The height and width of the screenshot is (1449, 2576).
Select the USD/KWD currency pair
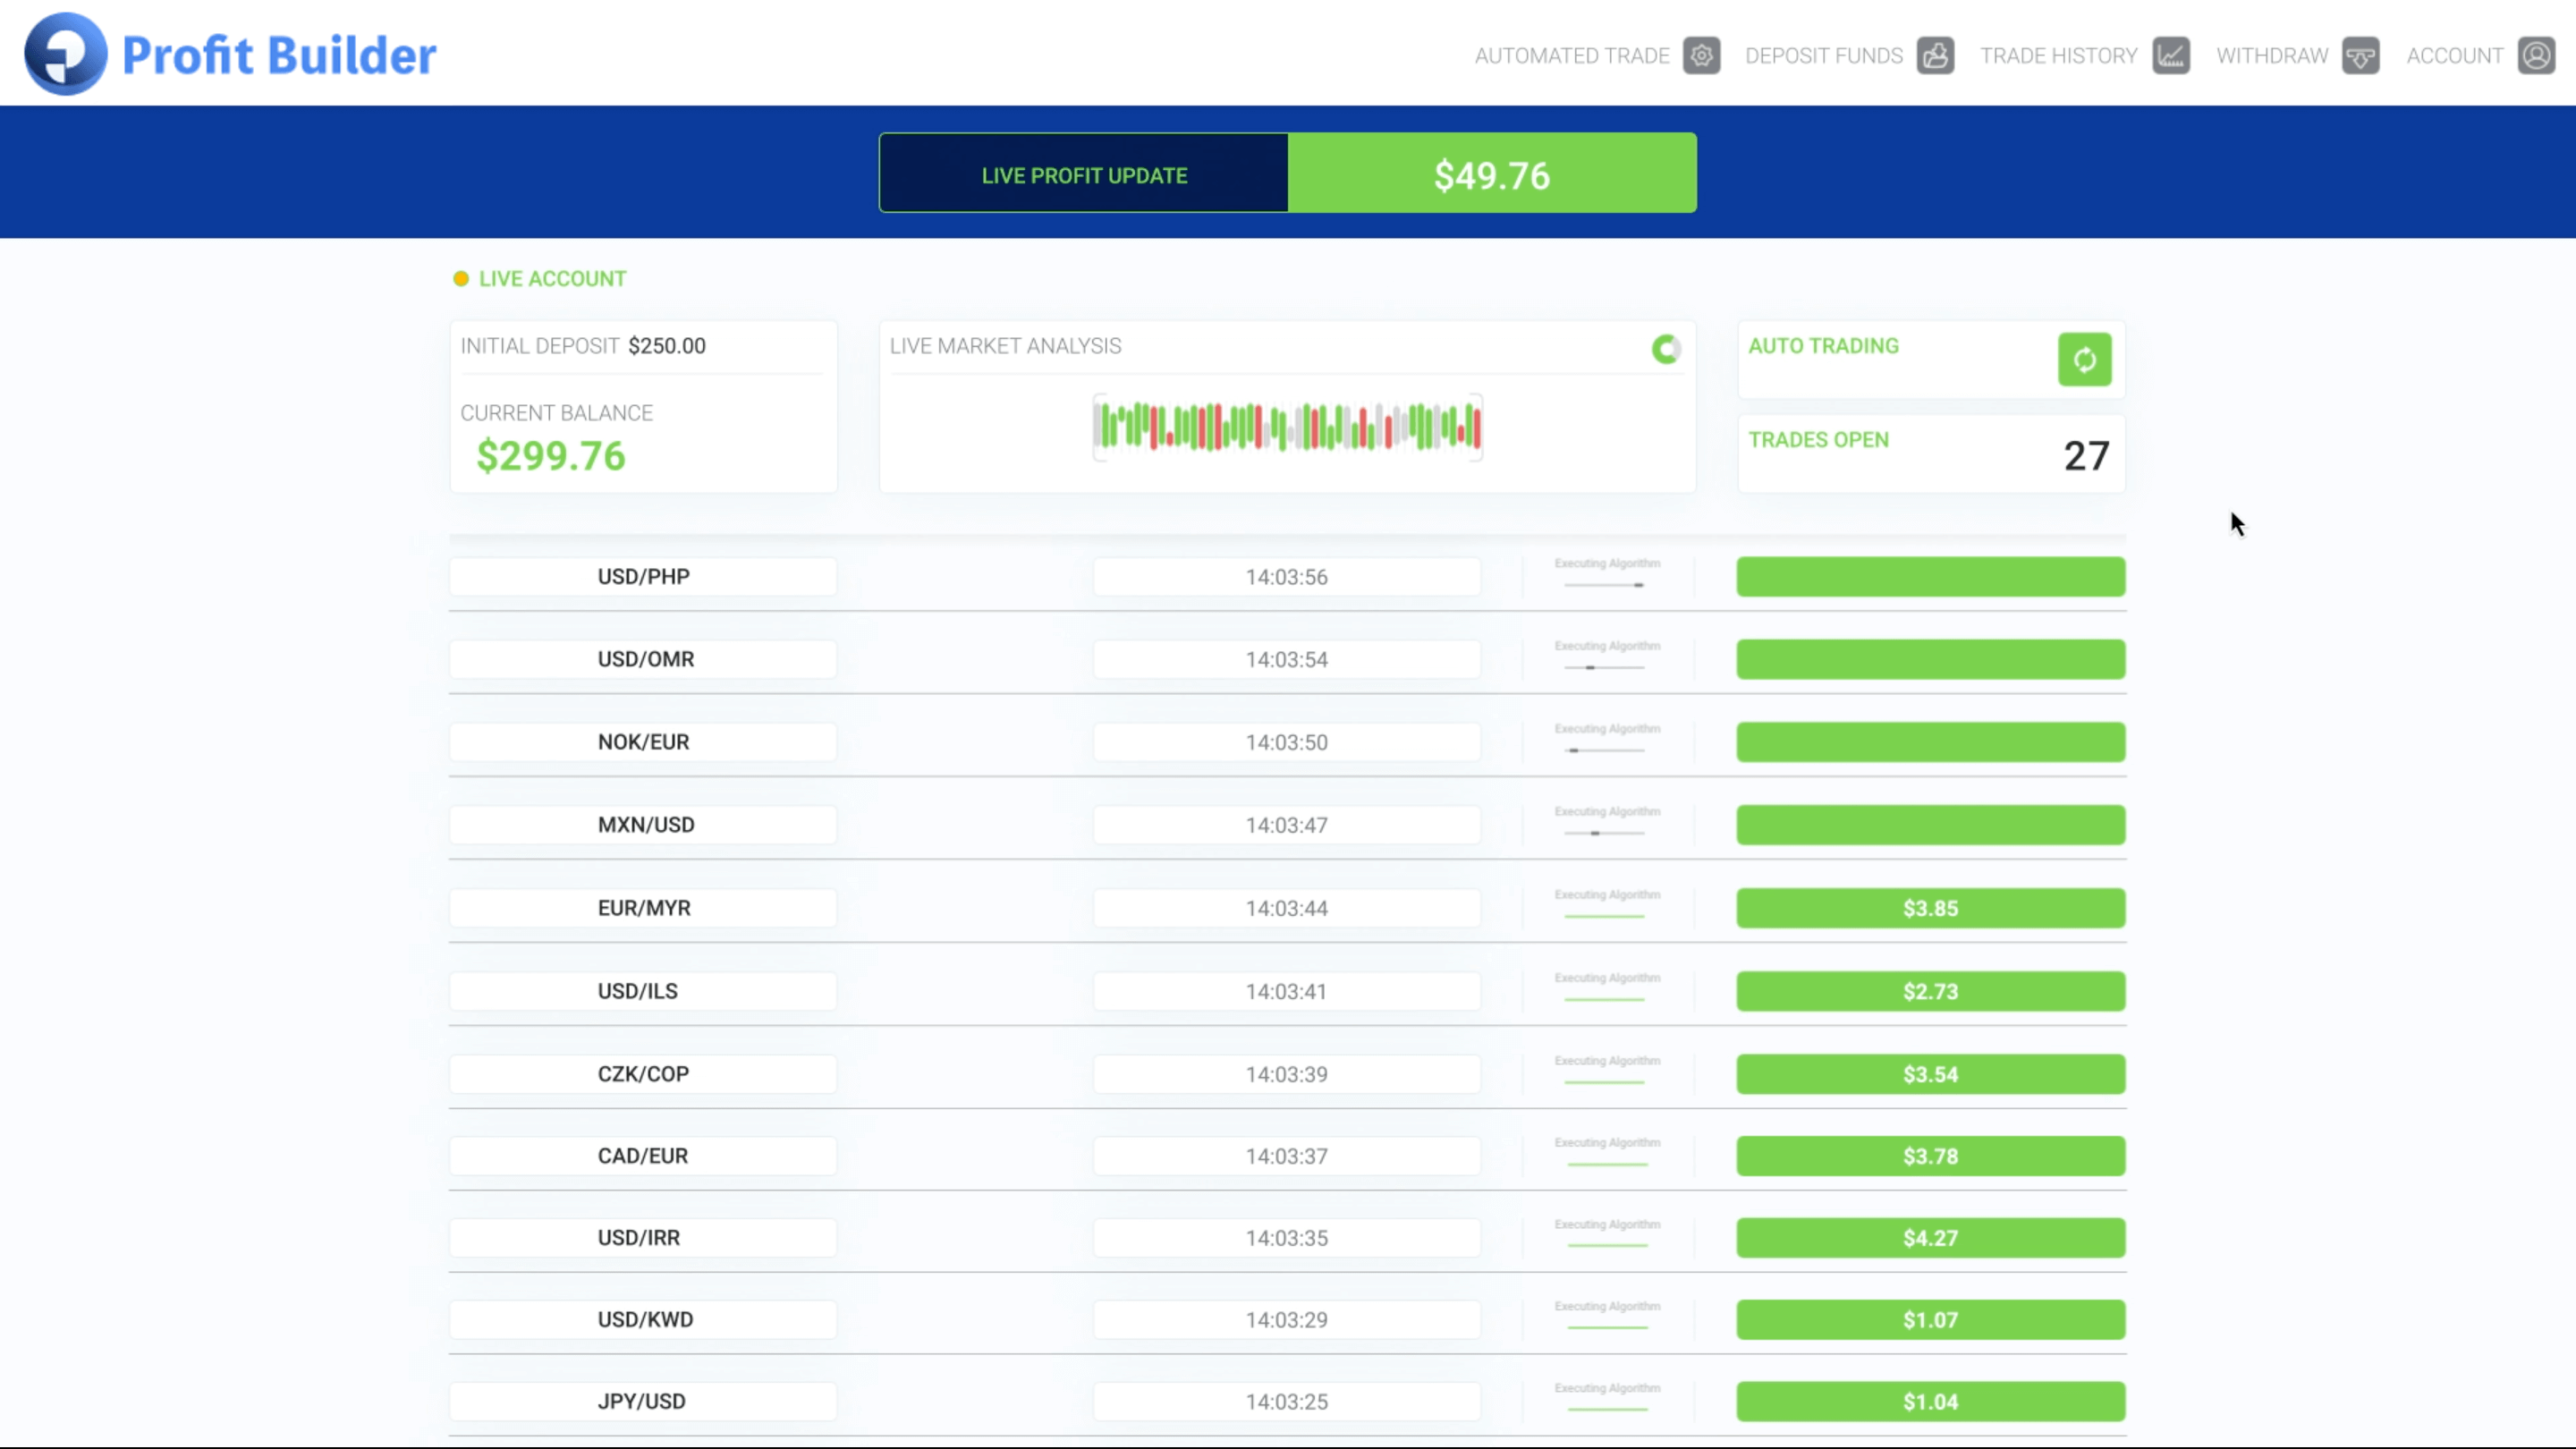[643, 1321]
